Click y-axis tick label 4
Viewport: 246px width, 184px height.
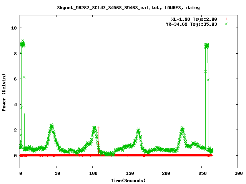15,105
